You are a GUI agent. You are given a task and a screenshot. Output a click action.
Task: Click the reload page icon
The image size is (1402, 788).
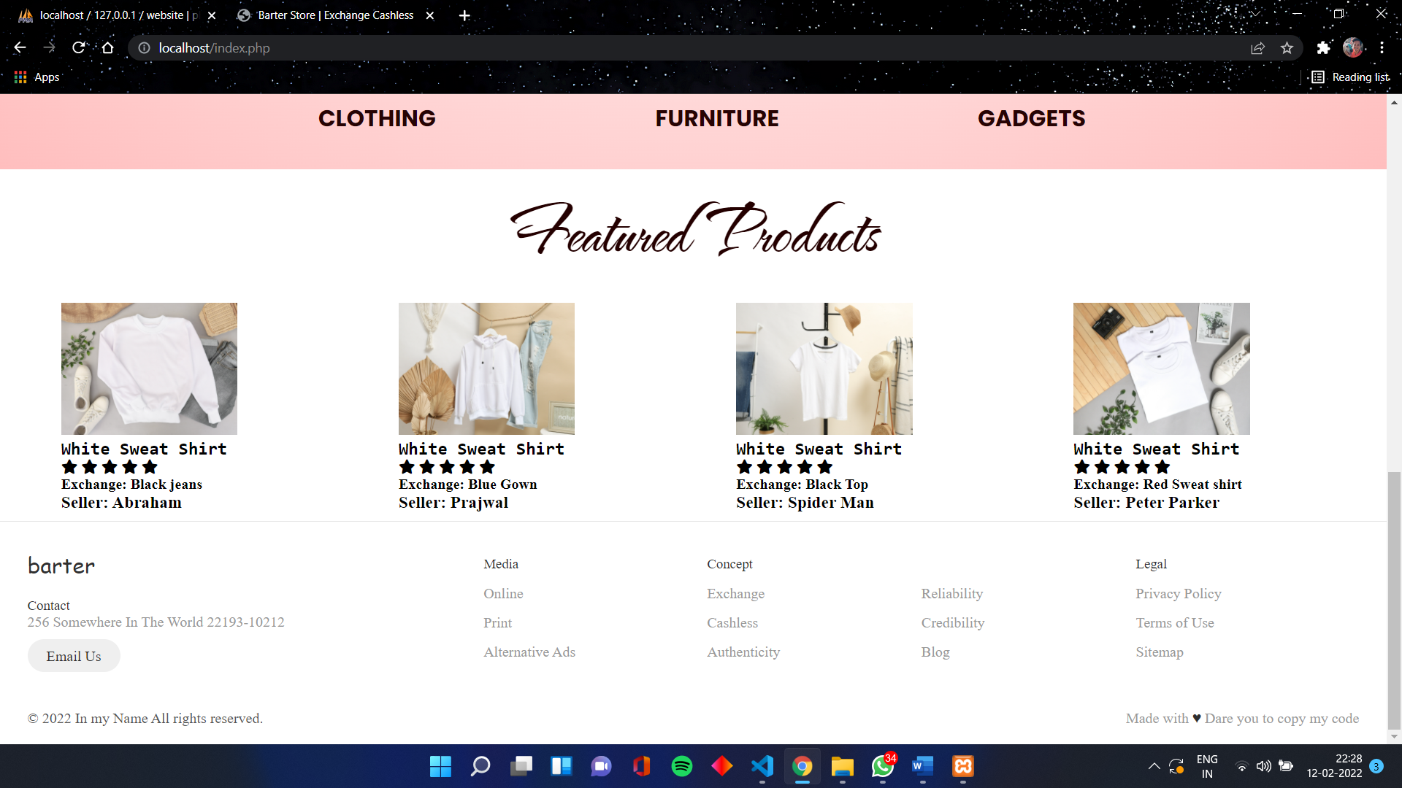pos(78,48)
